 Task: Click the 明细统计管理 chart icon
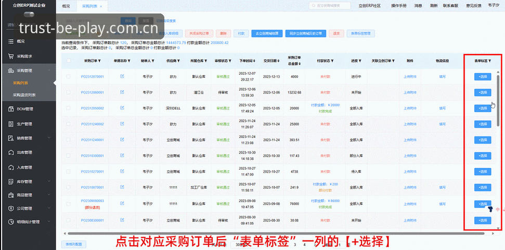pos(11,221)
